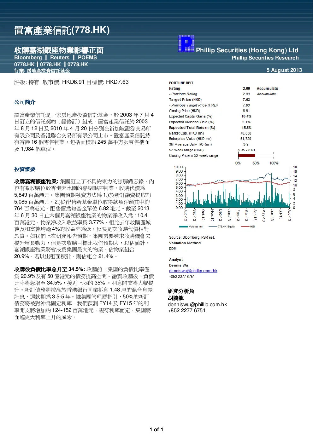Click the Rating value 'Accumulate' in bold
313x442 pixels.
click(x=267, y=89)
